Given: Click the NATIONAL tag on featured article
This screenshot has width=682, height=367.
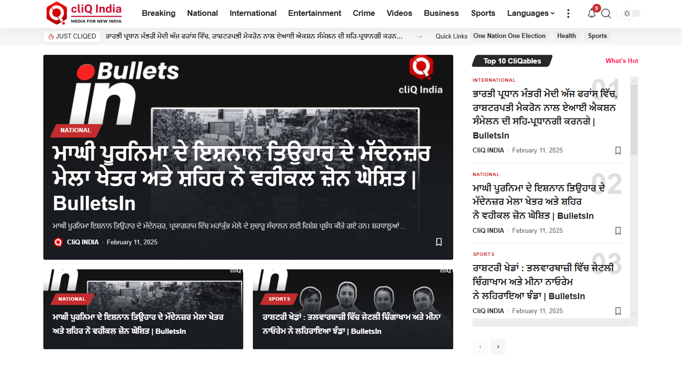Looking at the screenshot, I should point(76,130).
